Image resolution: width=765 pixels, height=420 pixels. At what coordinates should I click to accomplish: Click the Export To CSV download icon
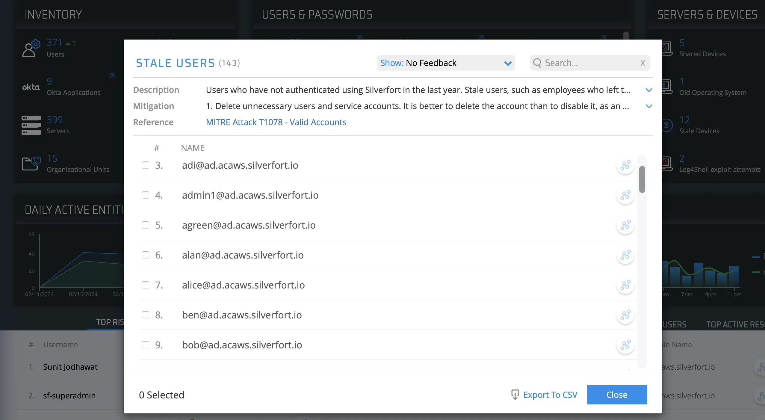pyautogui.click(x=515, y=395)
